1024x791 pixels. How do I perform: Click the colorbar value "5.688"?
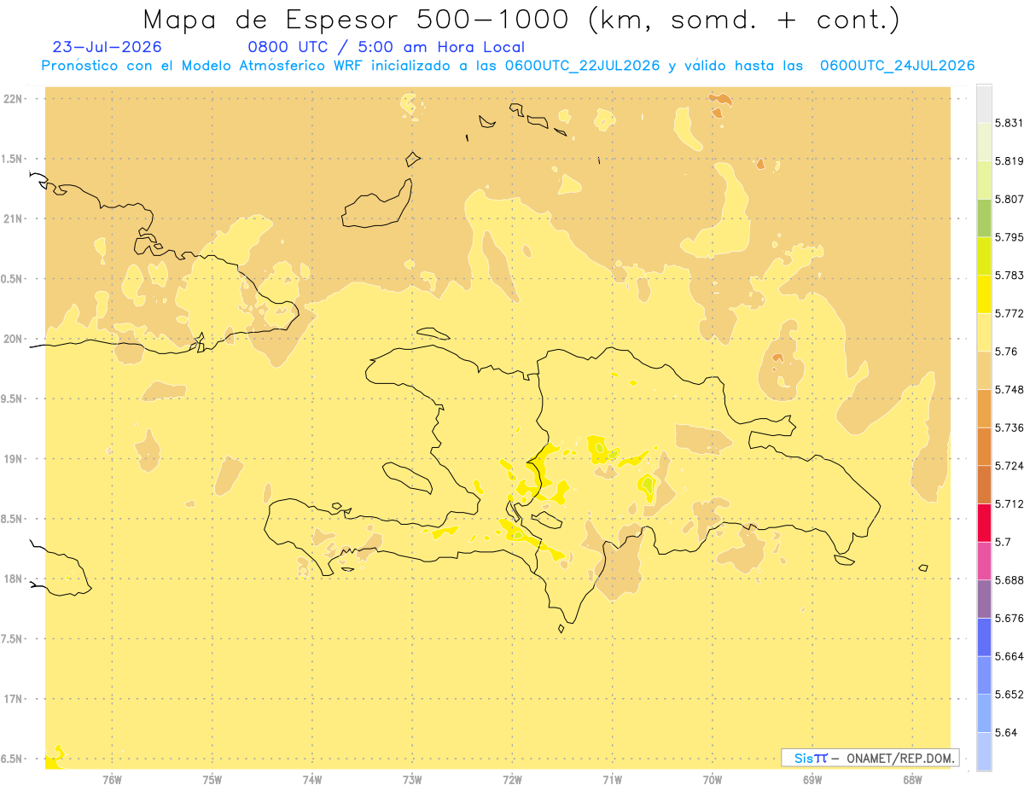click(x=1009, y=579)
